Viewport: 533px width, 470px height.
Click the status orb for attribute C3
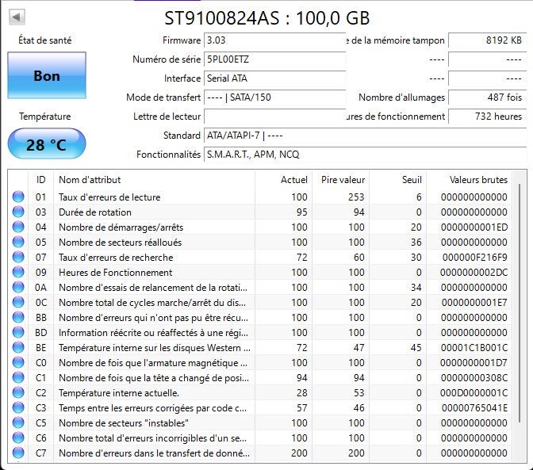[x=18, y=407]
